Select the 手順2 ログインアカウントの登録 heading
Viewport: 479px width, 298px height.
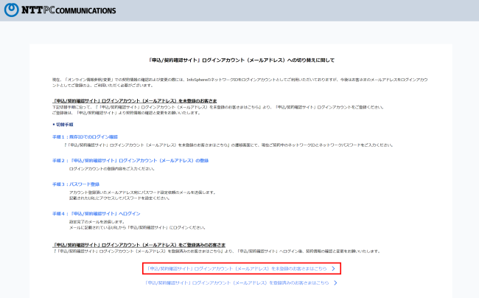(130, 161)
